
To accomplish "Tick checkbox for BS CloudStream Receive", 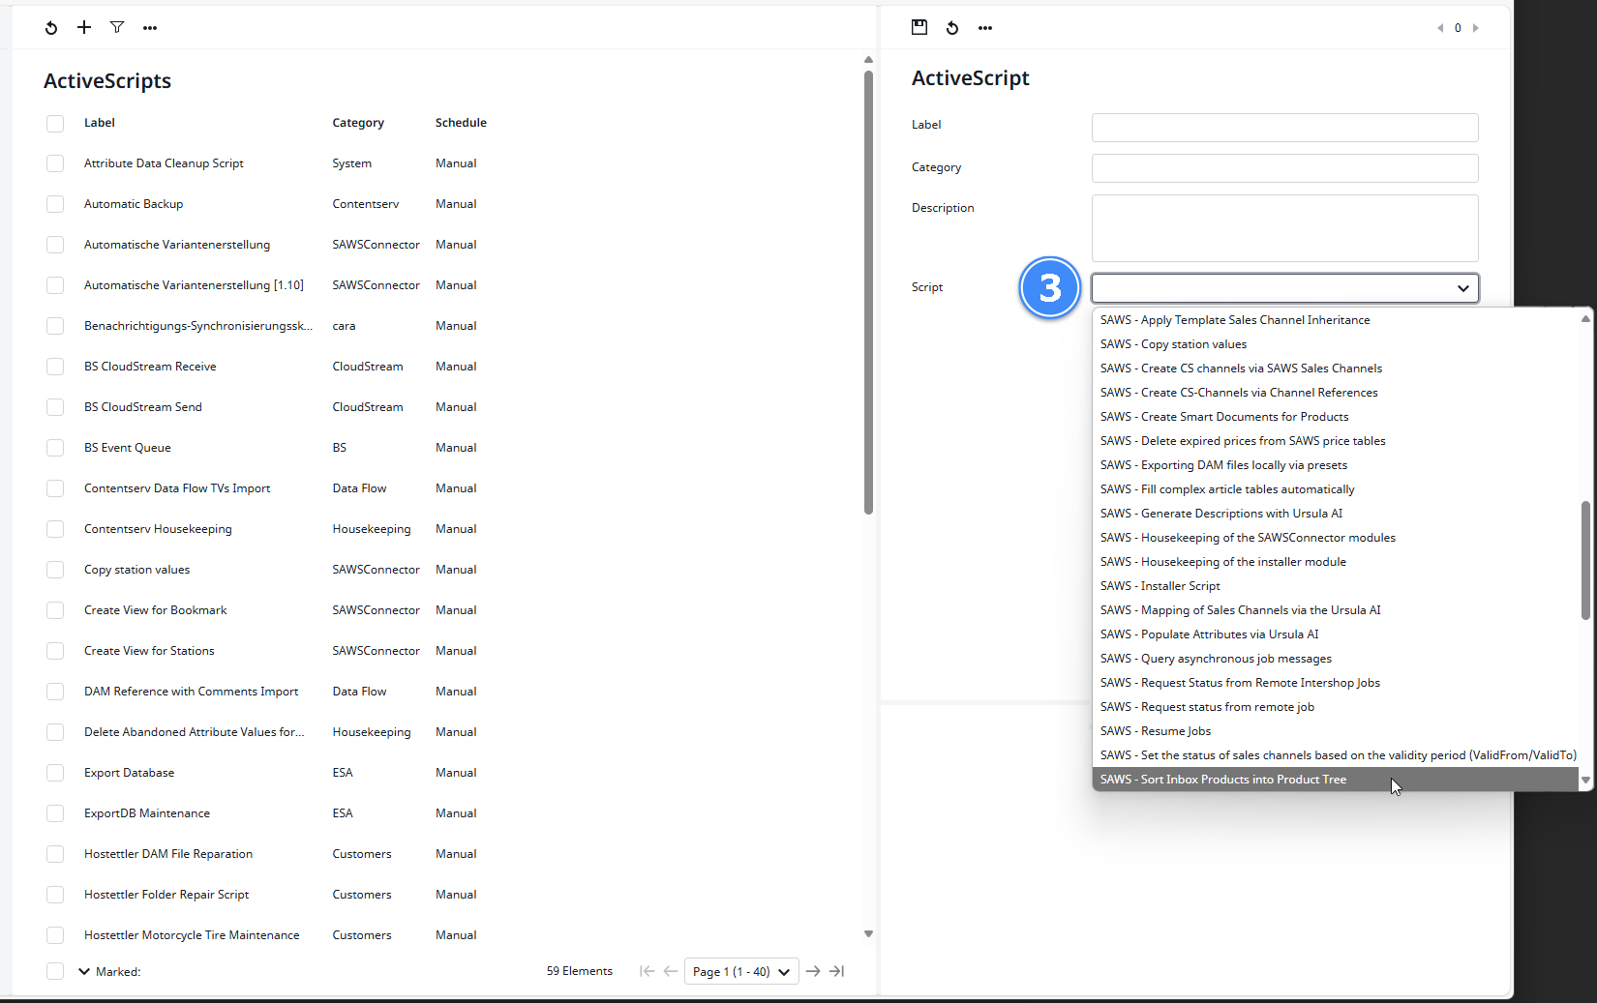I will [55, 368].
